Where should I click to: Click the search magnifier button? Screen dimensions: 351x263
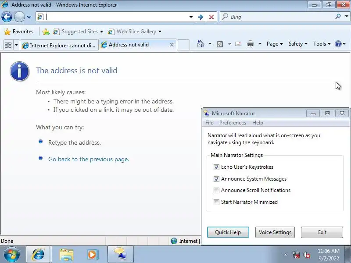tap(338, 17)
